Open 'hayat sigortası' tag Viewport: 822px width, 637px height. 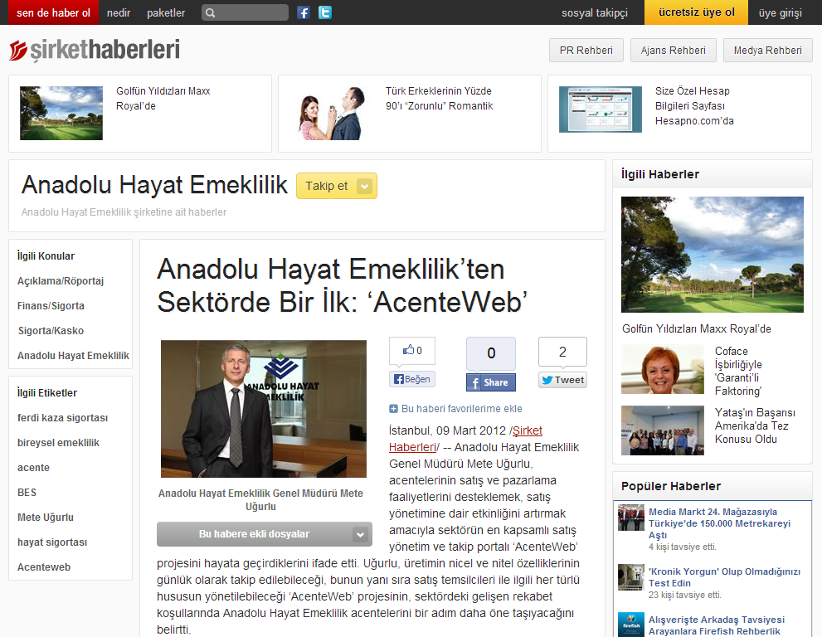coord(52,542)
